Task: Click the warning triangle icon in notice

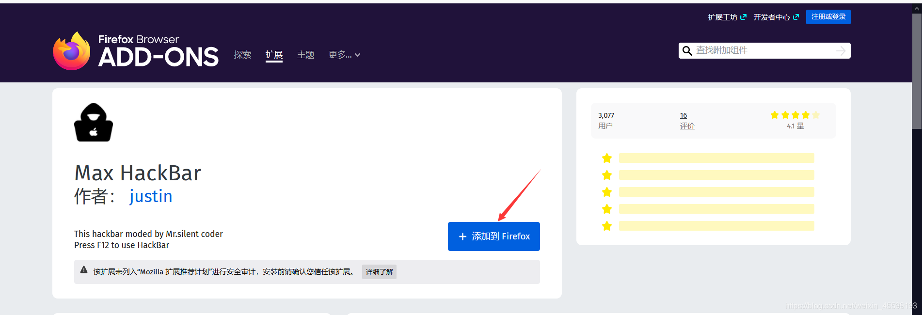Action: point(84,270)
